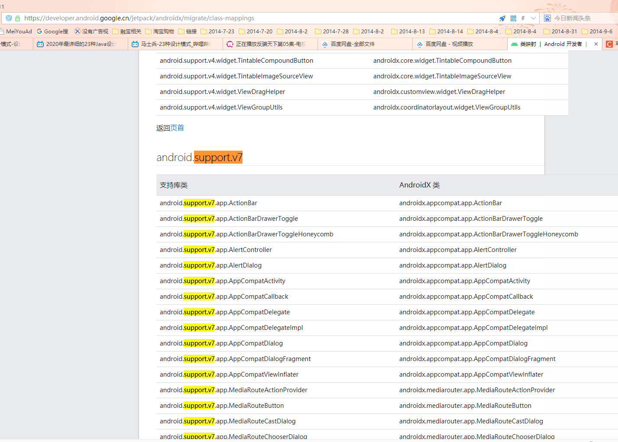Click android.support.v7.app.ActionBarDrawerToggleHoneycomb cell
Screen dimensions: 618x442
(x=246, y=234)
